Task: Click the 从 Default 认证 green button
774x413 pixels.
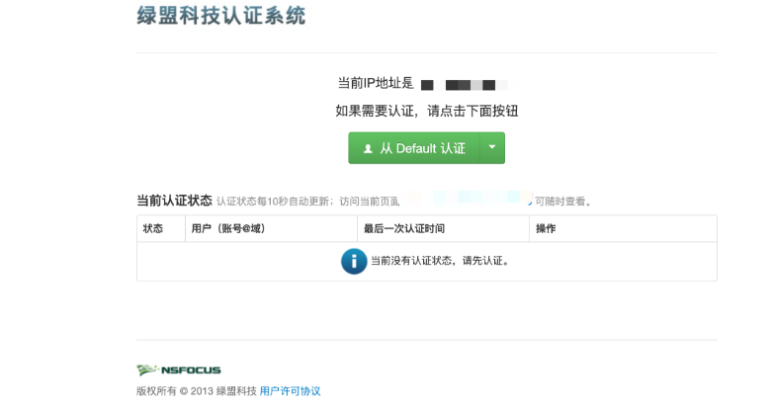Action: coord(414,148)
